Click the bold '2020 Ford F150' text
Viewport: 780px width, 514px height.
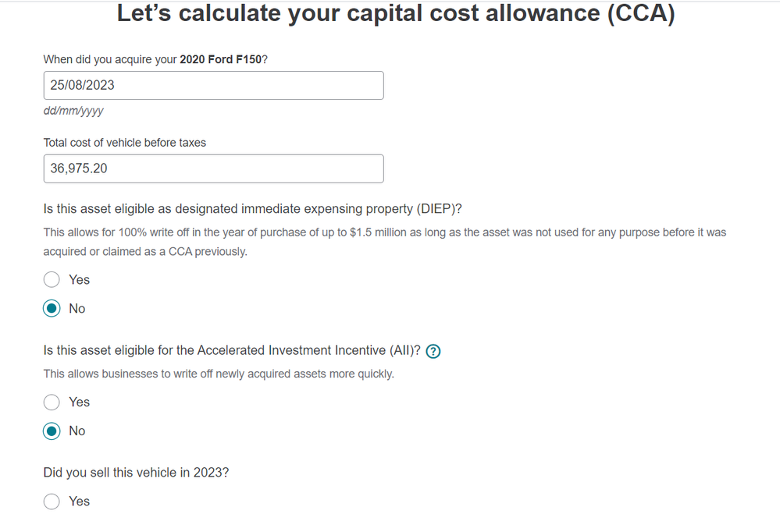click(220, 59)
